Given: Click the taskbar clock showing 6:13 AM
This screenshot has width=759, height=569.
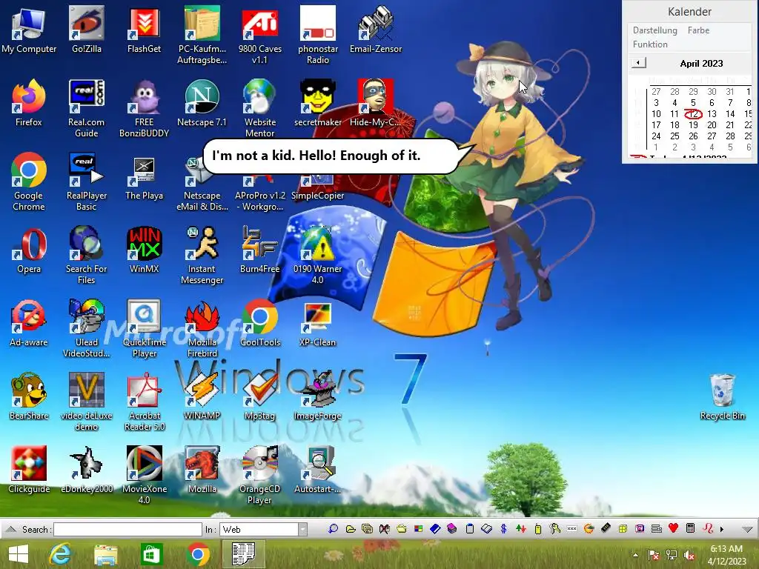Looking at the screenshot, I should (726, 555).
